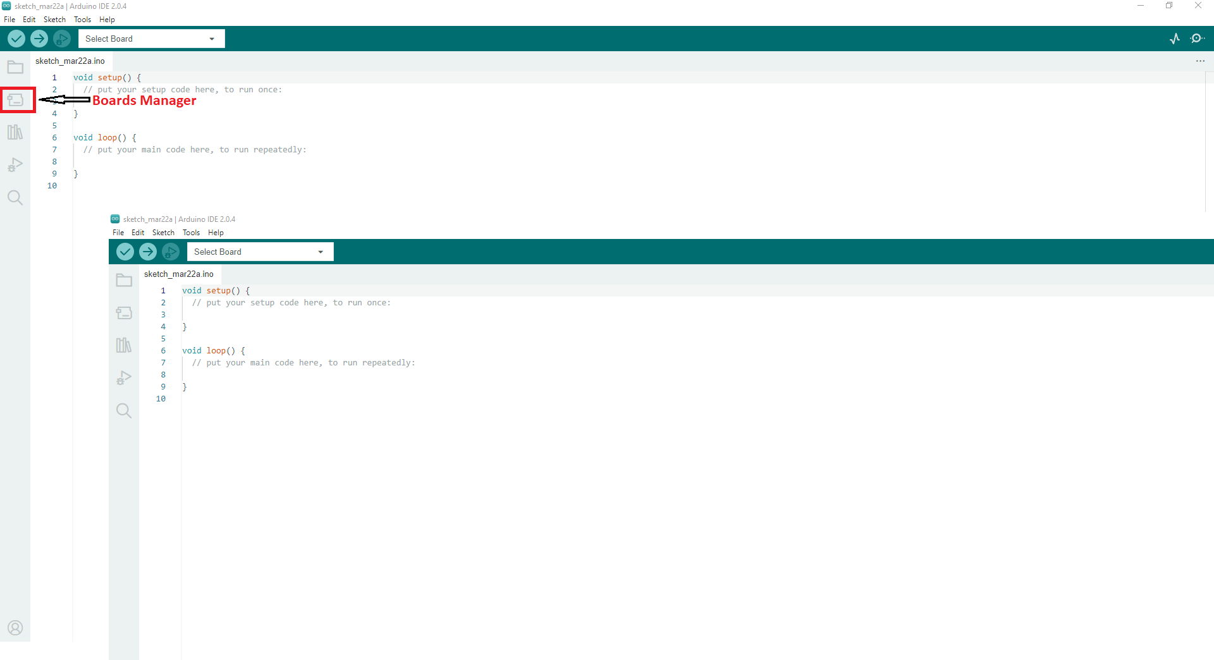
Task: Open the Search sidebar panel
Action: point(15,197)
